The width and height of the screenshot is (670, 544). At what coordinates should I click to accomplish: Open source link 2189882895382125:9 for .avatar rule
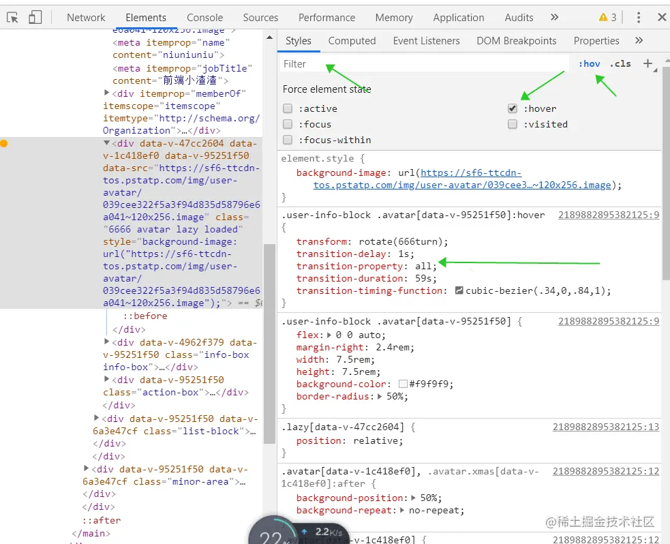(x=609, y=321)
